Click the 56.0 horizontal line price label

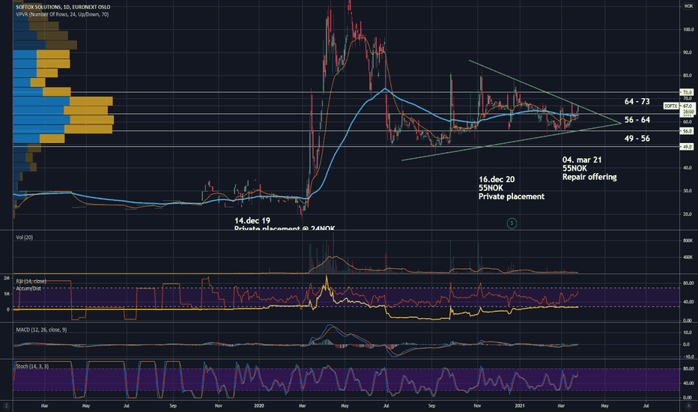[x=688, y=131]
